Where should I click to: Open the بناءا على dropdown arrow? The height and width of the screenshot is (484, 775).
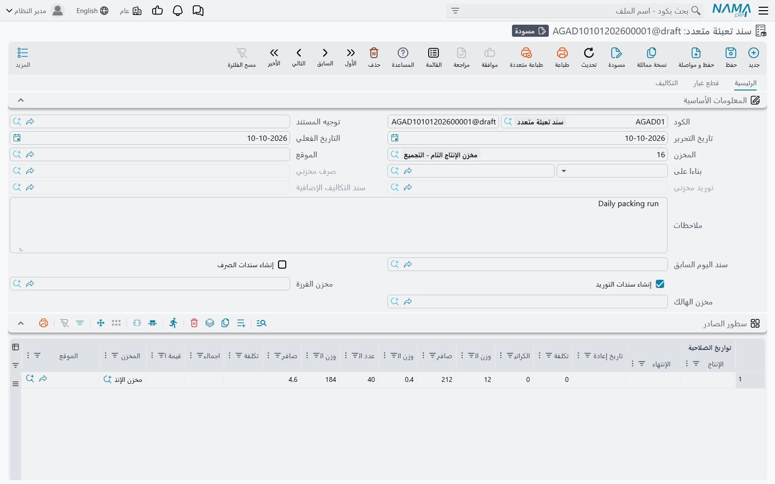tap(564, 171)
